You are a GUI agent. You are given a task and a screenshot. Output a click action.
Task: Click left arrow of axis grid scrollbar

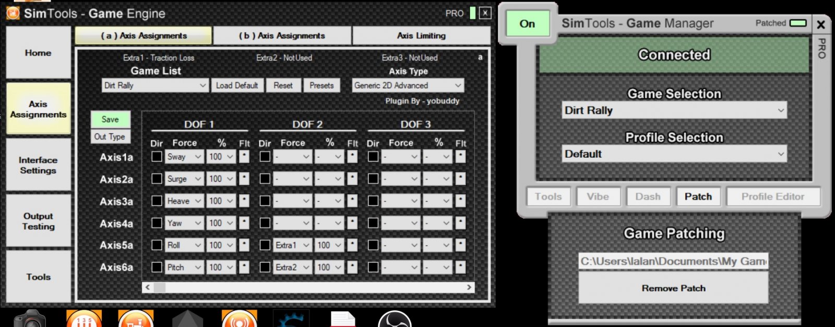point(148,287)
